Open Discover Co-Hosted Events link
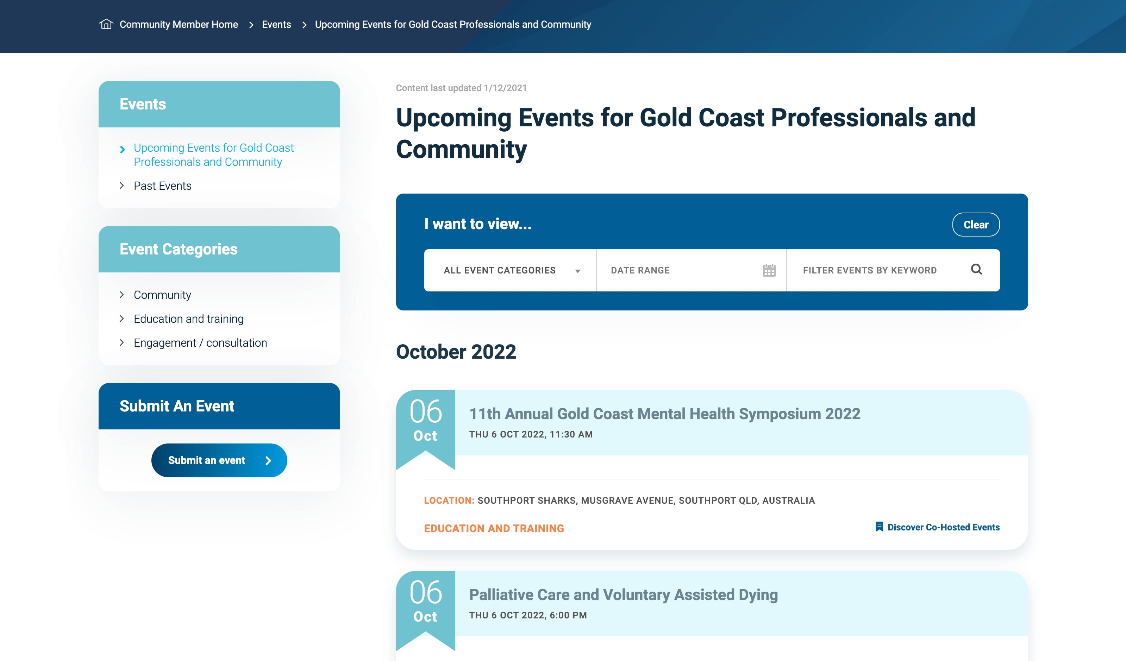The height and width of the screenshot is (661, 1126). click(943, 528)
